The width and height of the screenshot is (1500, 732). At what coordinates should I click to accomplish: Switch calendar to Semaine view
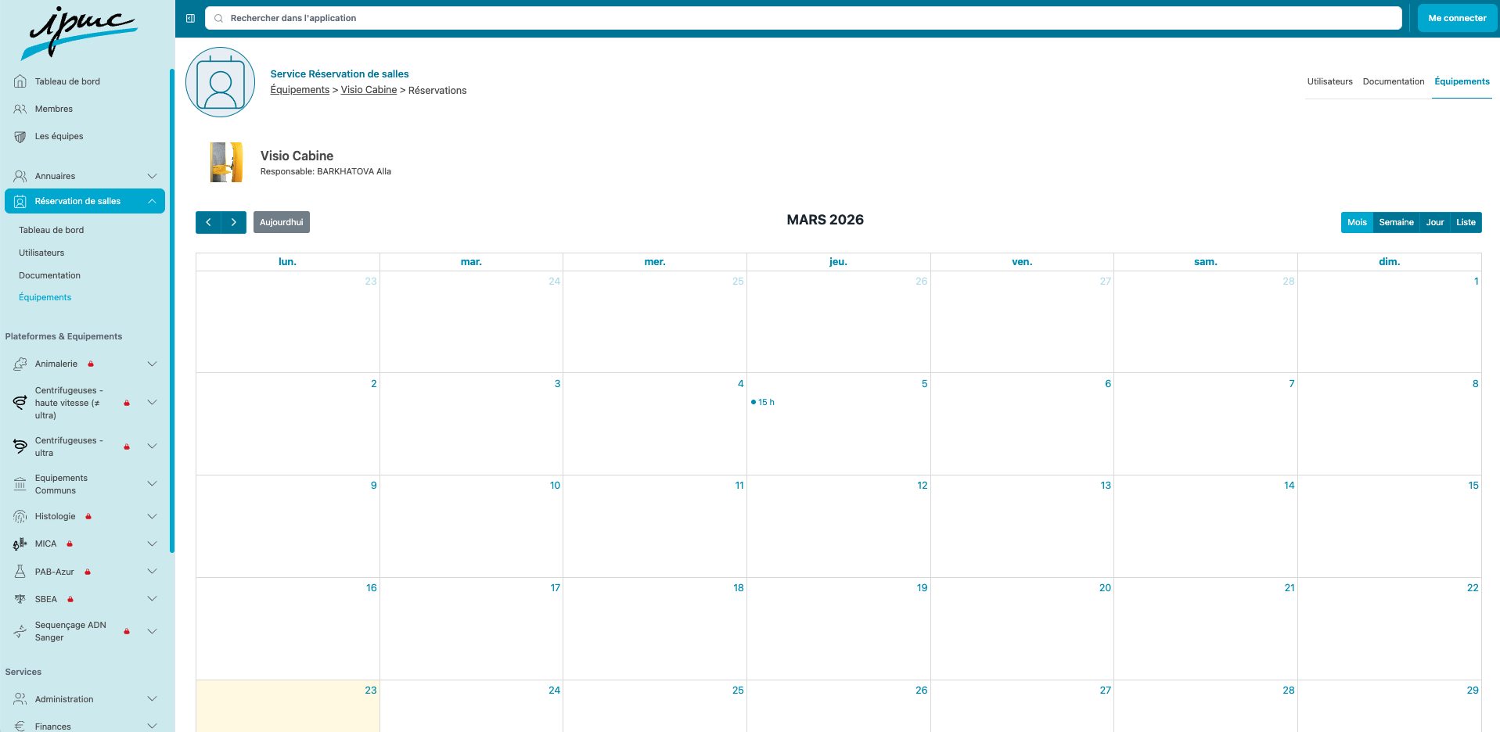point(1396,222)
